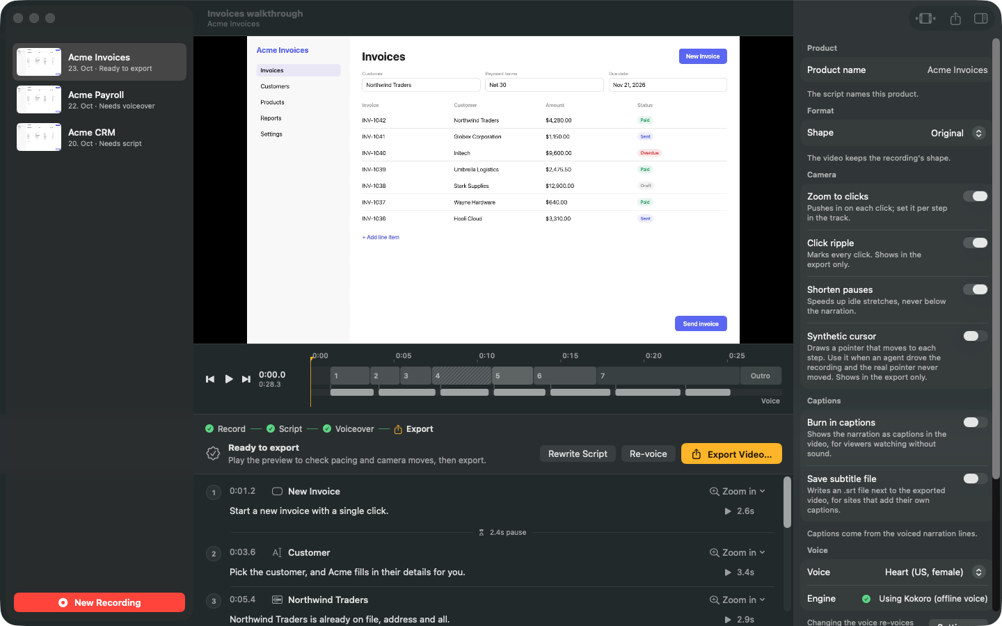This screenshot has width=1002, height=626.
Task: Click the Export Video button
Action: click(731, 454)
